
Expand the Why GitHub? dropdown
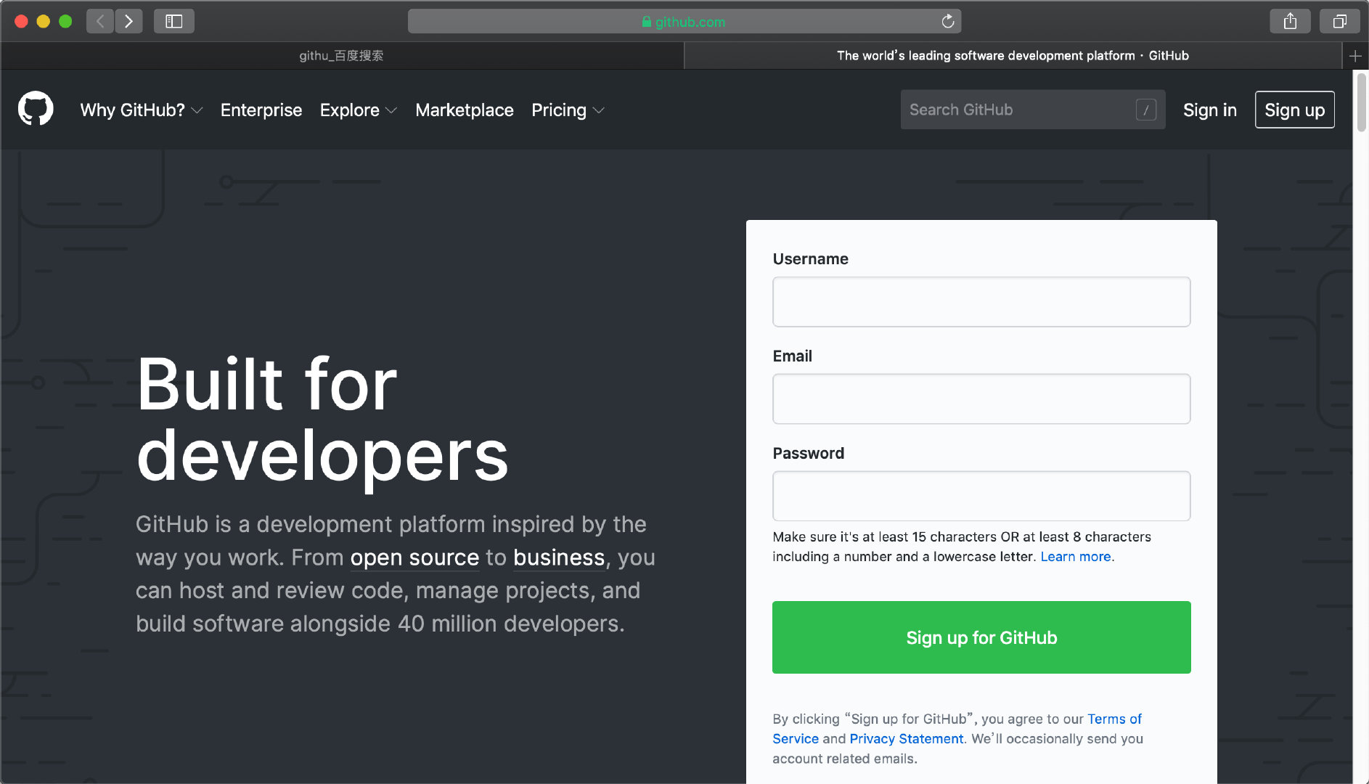(141, 110)
